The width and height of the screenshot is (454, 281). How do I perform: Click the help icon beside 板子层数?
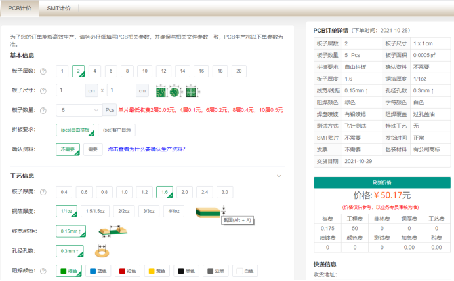[43, 71]
